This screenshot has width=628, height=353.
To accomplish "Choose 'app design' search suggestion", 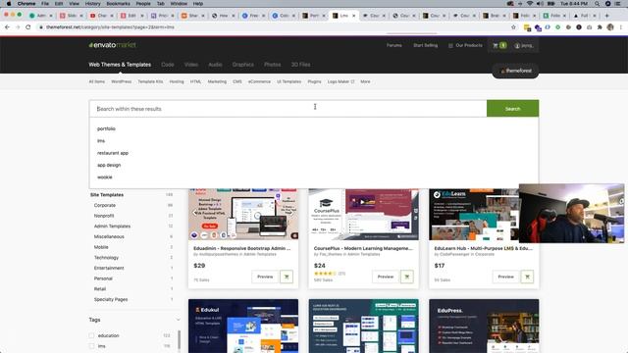I will coord(109,165).
